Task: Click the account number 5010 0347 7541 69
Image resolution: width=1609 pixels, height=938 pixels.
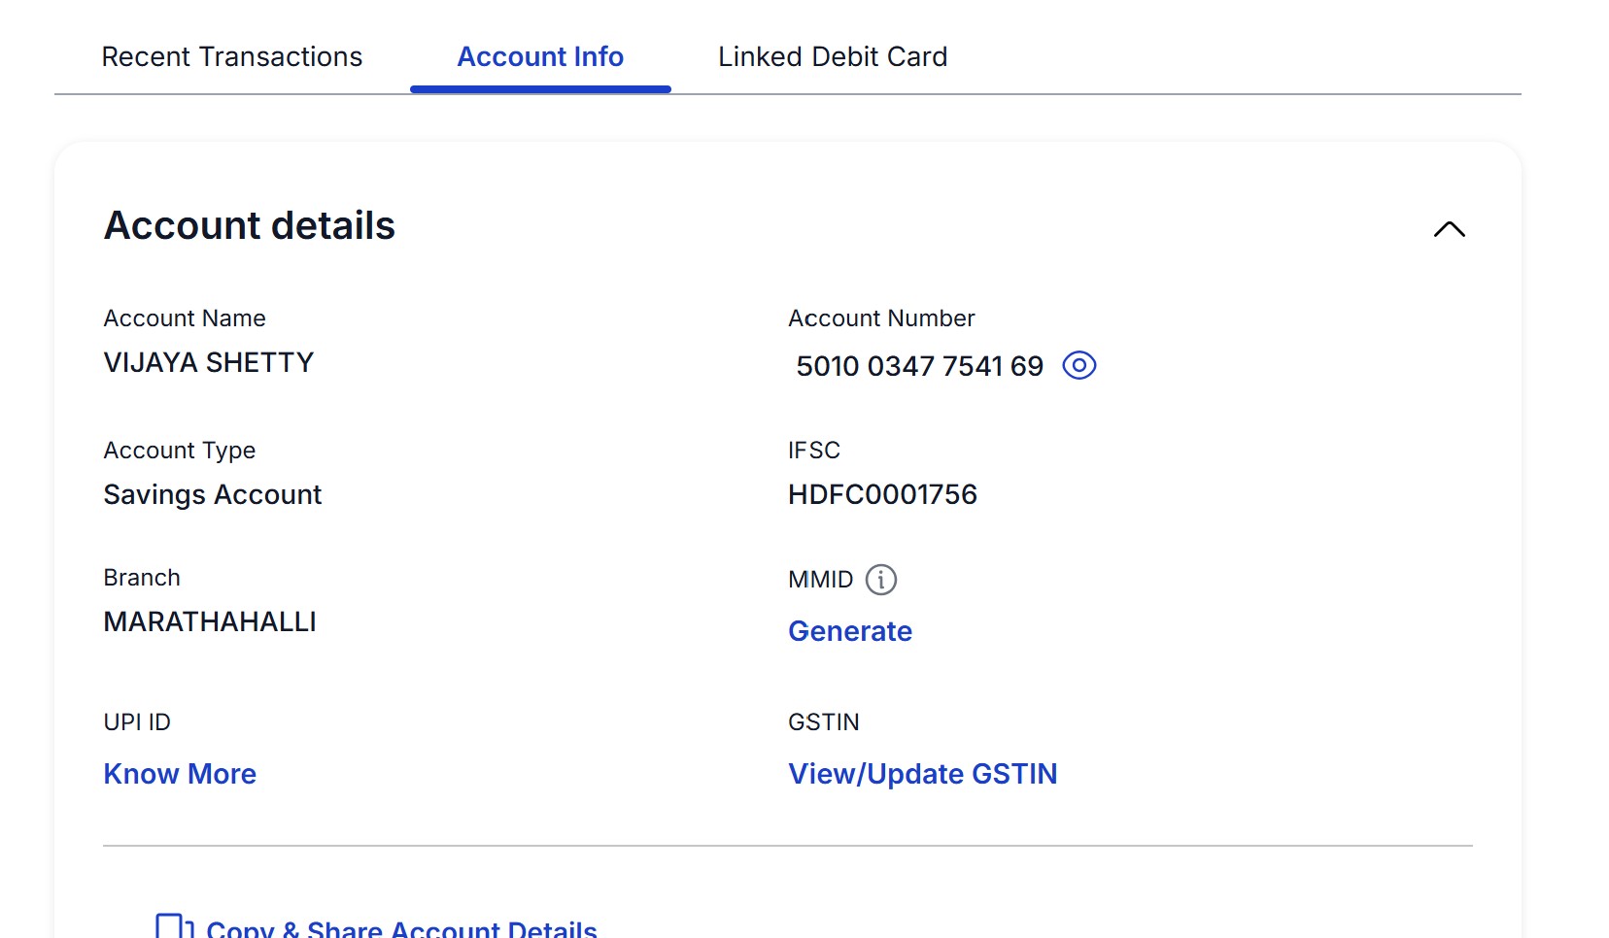Action: click(x=919, y=366)
